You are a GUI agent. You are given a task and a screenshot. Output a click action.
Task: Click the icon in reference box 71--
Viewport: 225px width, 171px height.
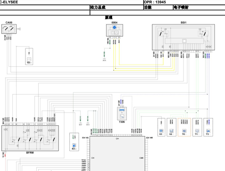coord(197,131)
